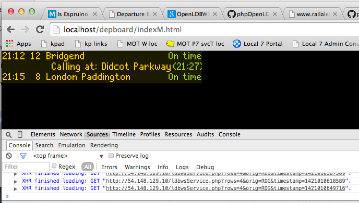
Task: Open the top frame context dropdown
Action: [x=68, y=156]
